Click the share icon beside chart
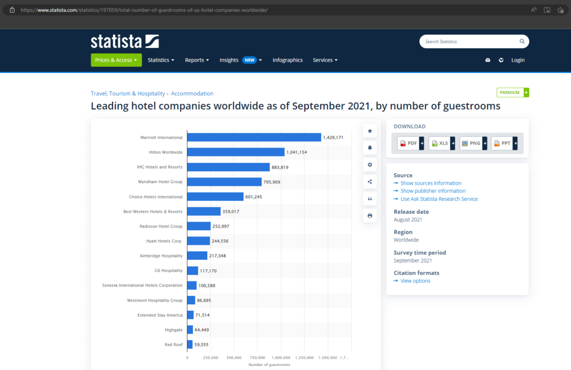Screen dimensions: 571x370 [370, 182]
